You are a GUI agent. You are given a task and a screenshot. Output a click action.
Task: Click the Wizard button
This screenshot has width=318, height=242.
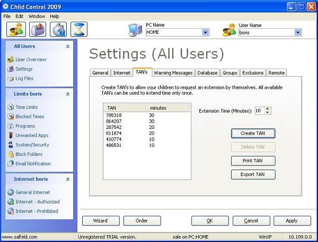[101, 221]
